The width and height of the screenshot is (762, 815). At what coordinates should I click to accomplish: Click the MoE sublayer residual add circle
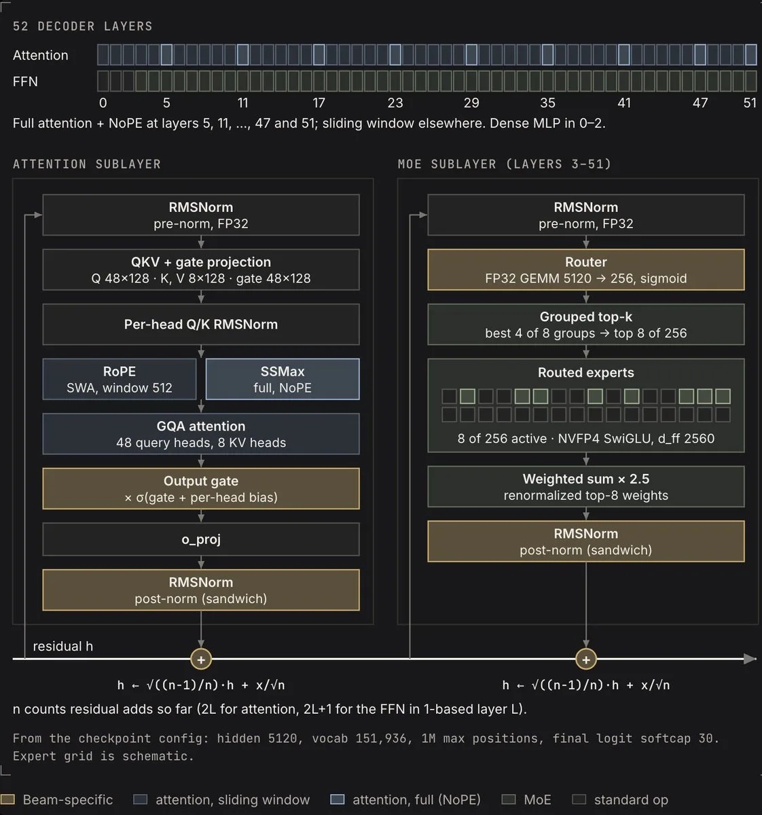(x=586, y=659)
